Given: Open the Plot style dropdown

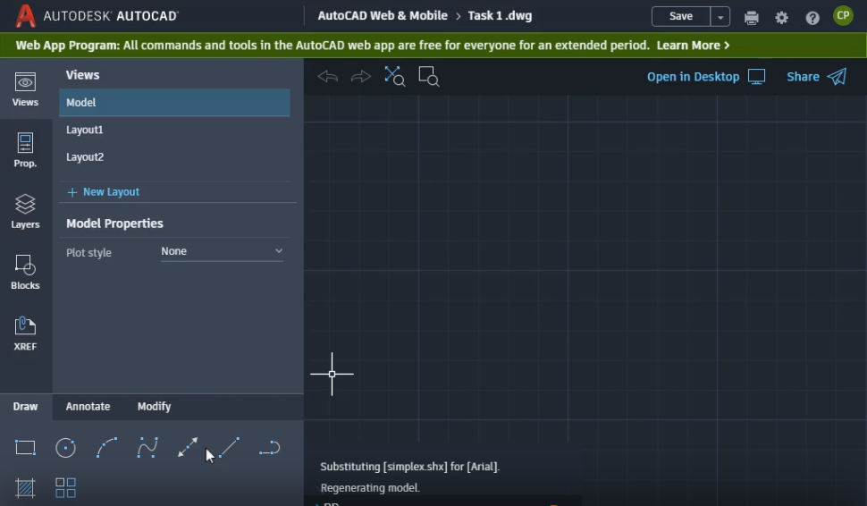Looking at the screenshot, I should [222, 251].
